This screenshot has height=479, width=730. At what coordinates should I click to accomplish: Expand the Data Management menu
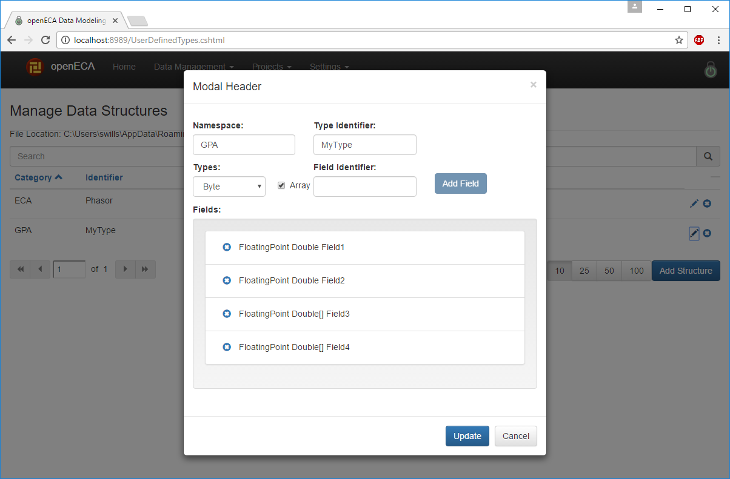(x=193, y=67)
